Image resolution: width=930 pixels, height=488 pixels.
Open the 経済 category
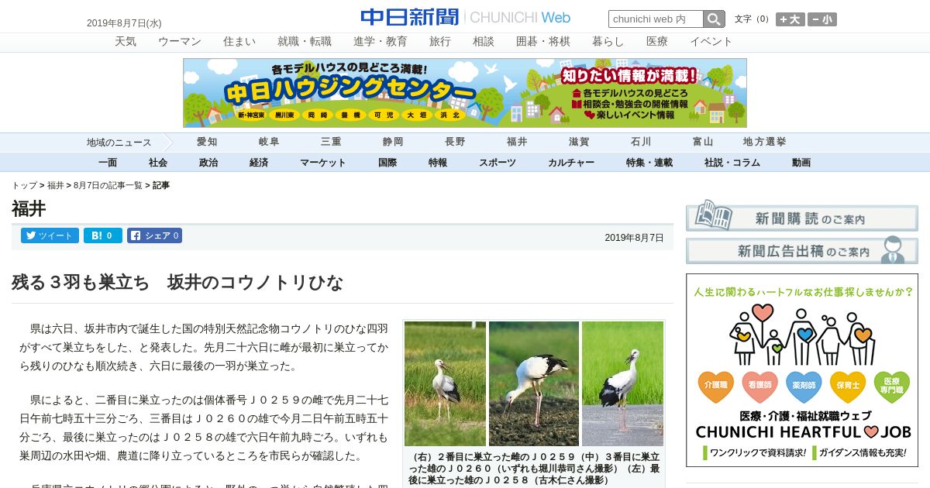coord(259,163)
